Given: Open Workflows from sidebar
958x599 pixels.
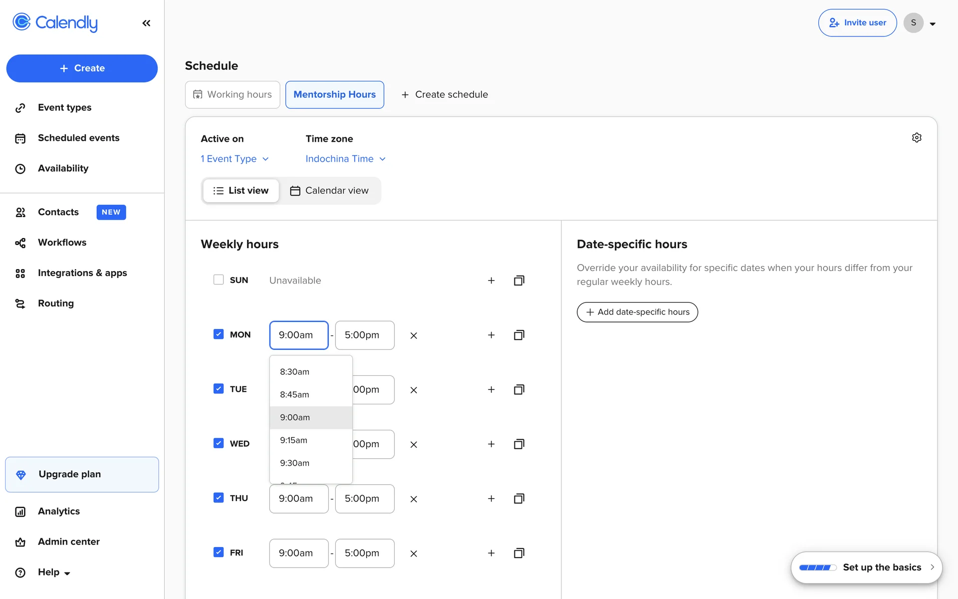Looking at the screenshot, I should 62,243.
